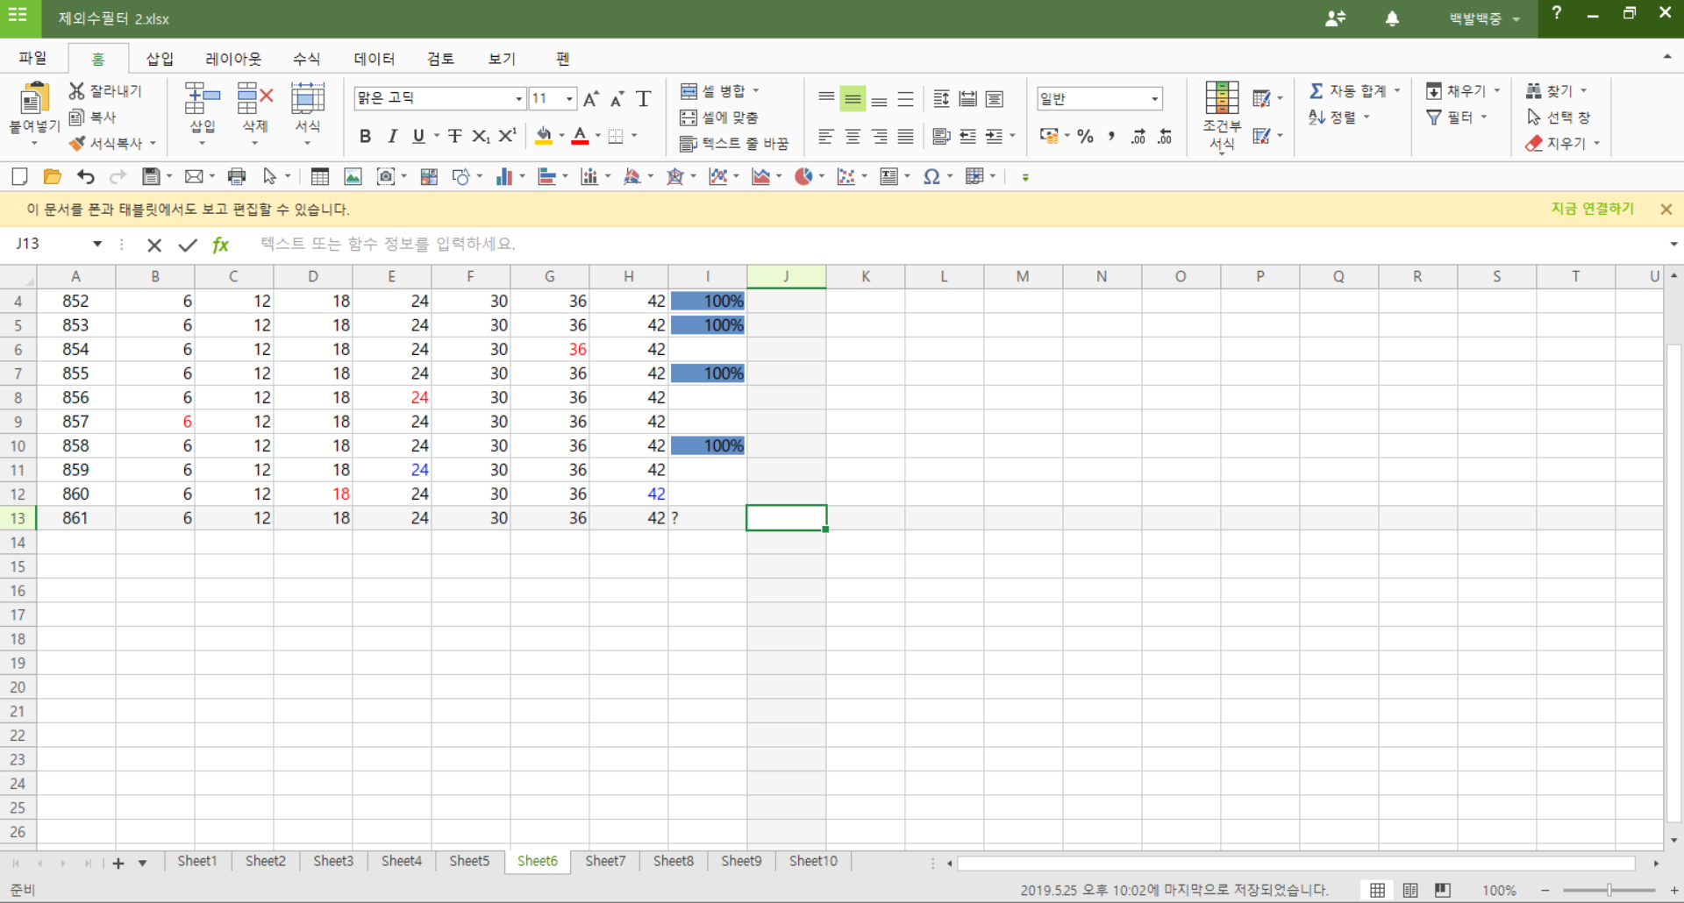Click the Conditional Formatting (조건부 서식) icon
Screen dimensions: 1684x903
[x=1221, y=99]
